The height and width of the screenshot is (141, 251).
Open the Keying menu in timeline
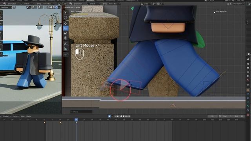click(16, 116)
